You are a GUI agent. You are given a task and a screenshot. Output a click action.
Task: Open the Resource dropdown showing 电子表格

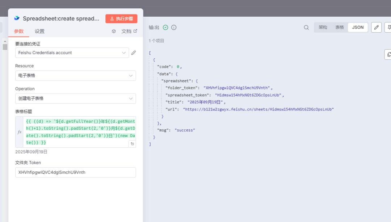tap(75, 76)
